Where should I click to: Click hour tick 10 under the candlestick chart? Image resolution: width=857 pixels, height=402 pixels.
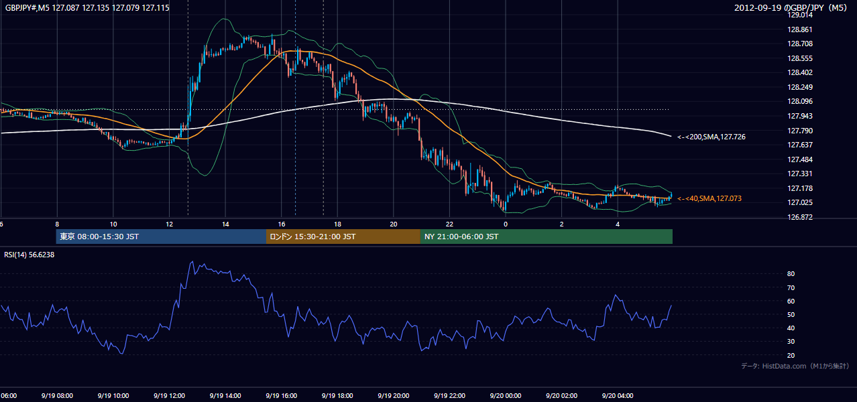click(x=113, y=224)
